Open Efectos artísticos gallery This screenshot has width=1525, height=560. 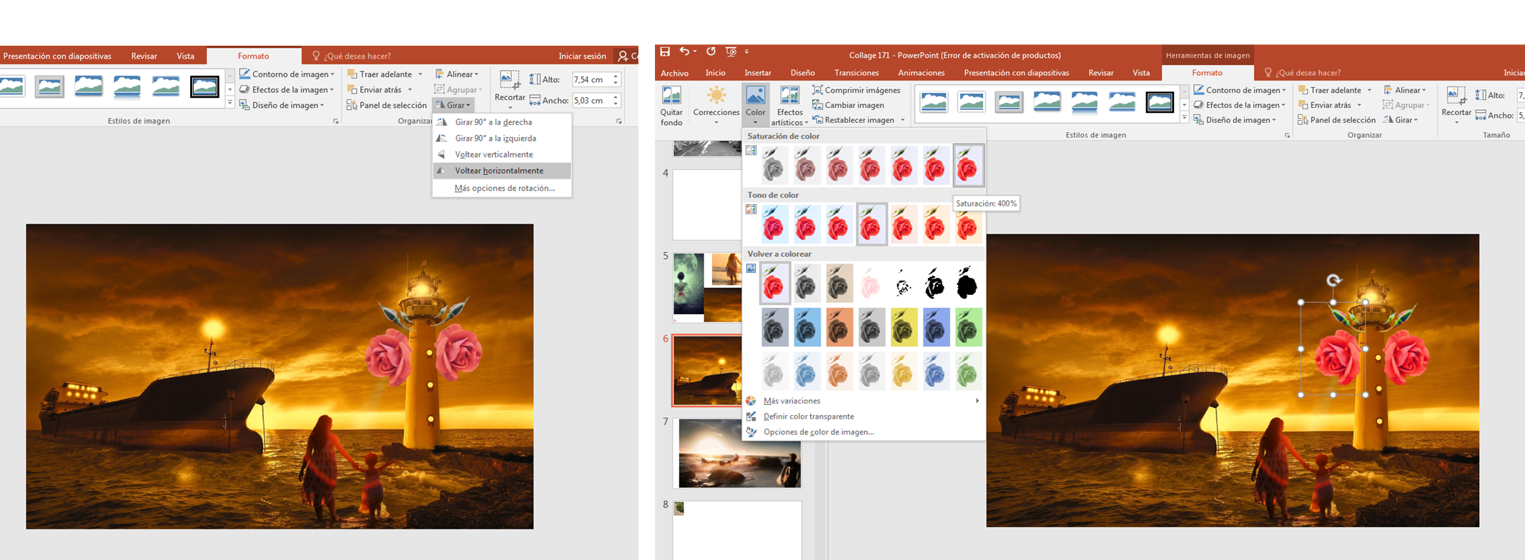click(x=789, y=106)
